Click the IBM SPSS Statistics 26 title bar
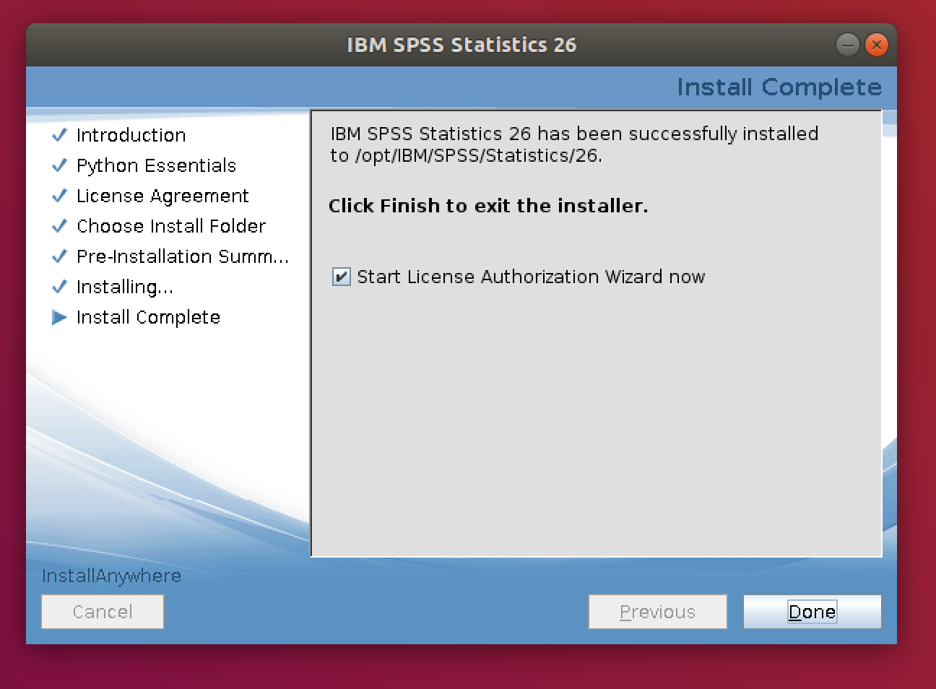 (x=461, y=45)
